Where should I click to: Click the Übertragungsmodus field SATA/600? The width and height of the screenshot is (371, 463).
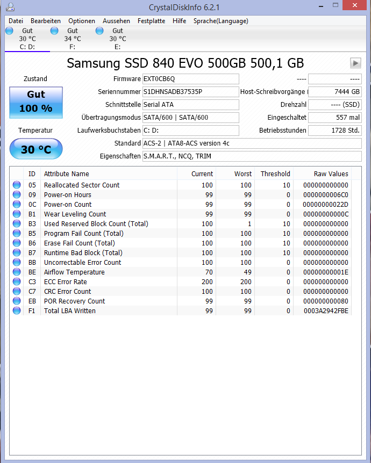[191, 118]
